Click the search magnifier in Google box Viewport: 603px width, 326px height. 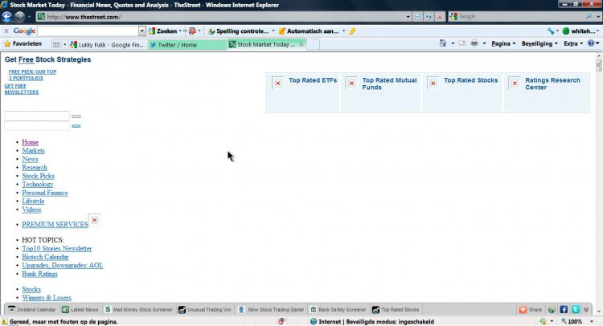[589, 17]
